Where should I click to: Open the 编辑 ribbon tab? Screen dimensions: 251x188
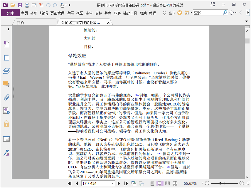pos(44,13)
